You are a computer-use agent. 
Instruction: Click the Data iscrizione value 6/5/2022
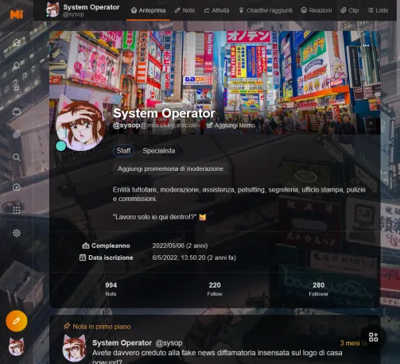pos(194,258)
